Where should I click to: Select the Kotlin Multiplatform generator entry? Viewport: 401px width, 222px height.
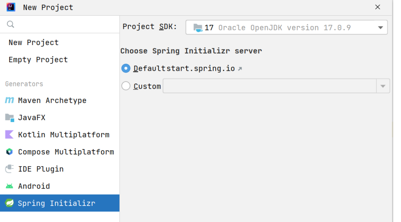[63, 135]
